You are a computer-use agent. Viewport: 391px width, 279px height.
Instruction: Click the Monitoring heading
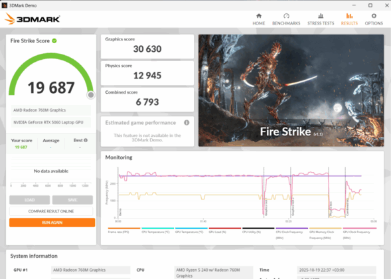click(x=119, y=157)
